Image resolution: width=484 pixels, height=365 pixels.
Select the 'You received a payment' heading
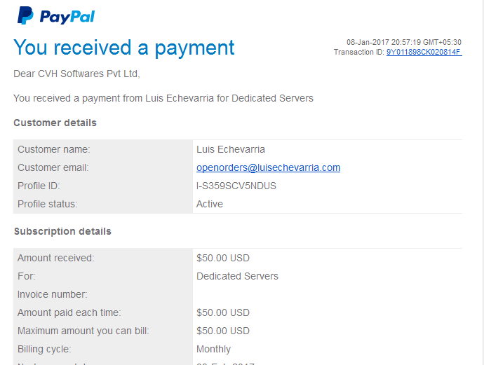[x=124, y=48]
